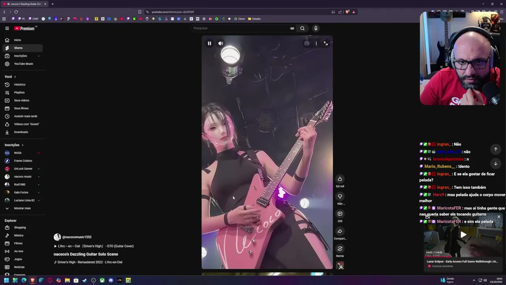Go to next Short with down arrow

pos(496,163)
